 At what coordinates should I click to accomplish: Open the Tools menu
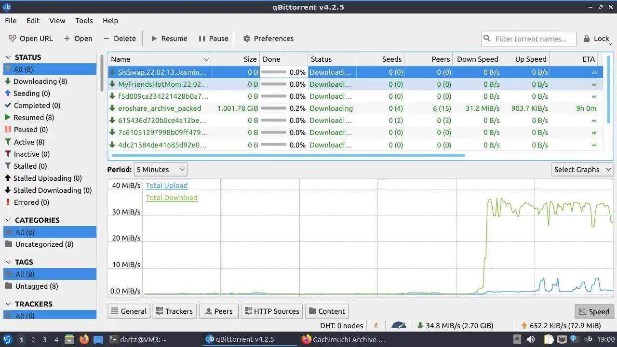84,21
